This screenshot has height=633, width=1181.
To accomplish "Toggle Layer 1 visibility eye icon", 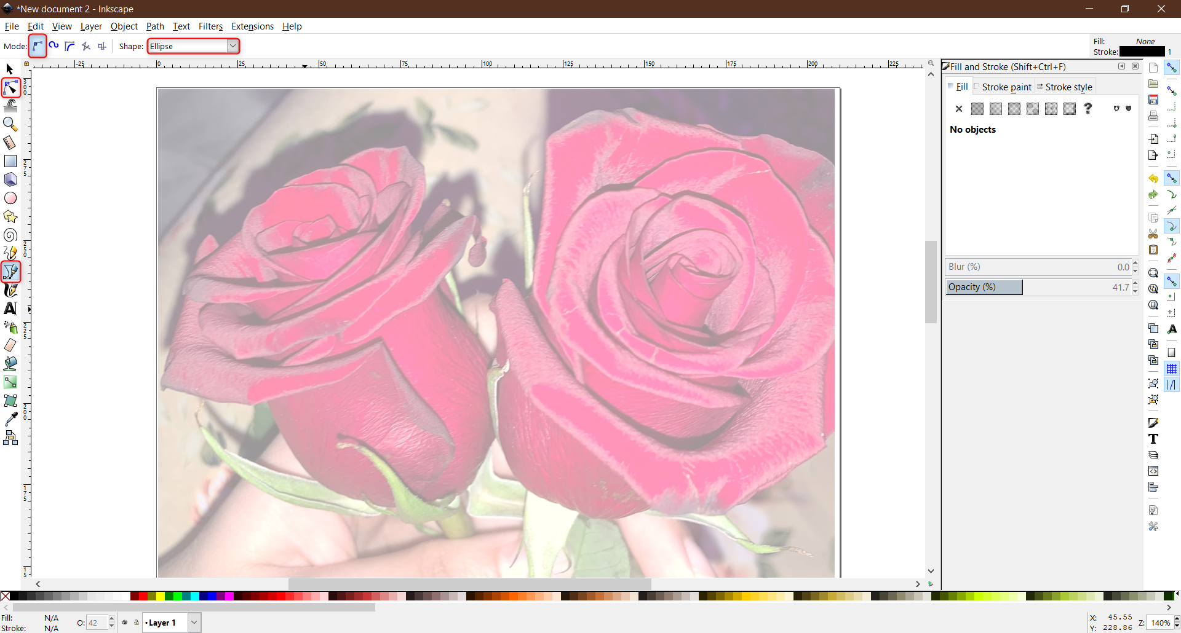I will [x=125, y=623].
